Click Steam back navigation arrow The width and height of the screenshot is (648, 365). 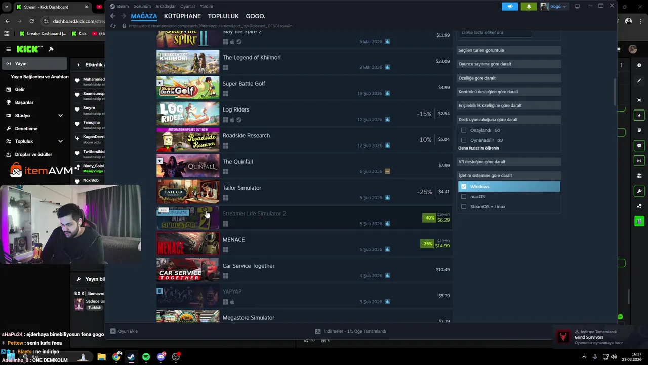[113, 16]
